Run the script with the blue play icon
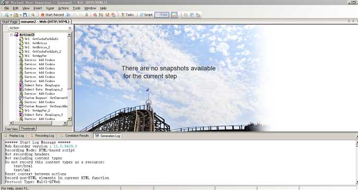358x190 pixels. (x=68, y=15)
